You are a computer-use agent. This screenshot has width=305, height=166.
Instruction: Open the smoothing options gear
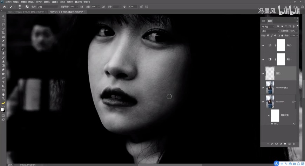124,7
